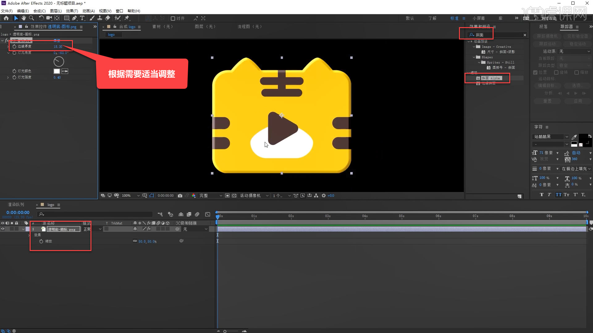Open the 动画(A) menu

pyautogui.click(x=88, y=11)
